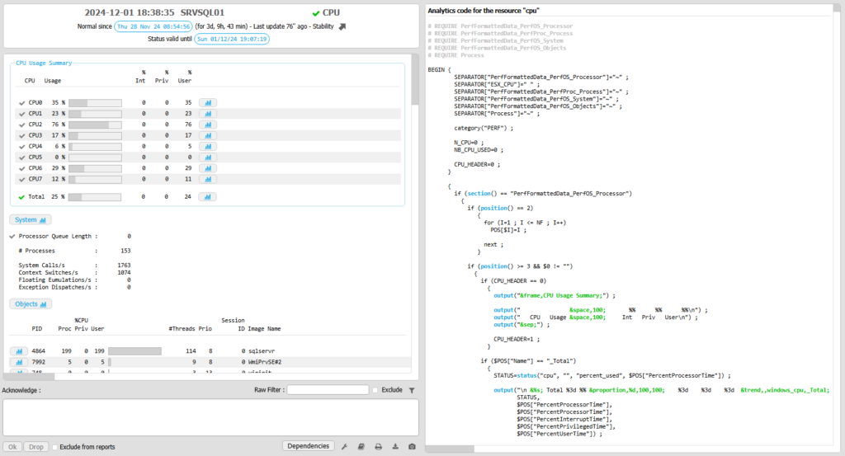Viewport: 845px width, 456px height.
Task: Click the wrench settings icon
Action: [x=344, y=446]
